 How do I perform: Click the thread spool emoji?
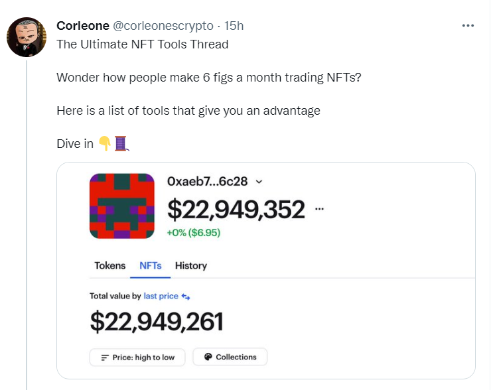tap(120, 143)
